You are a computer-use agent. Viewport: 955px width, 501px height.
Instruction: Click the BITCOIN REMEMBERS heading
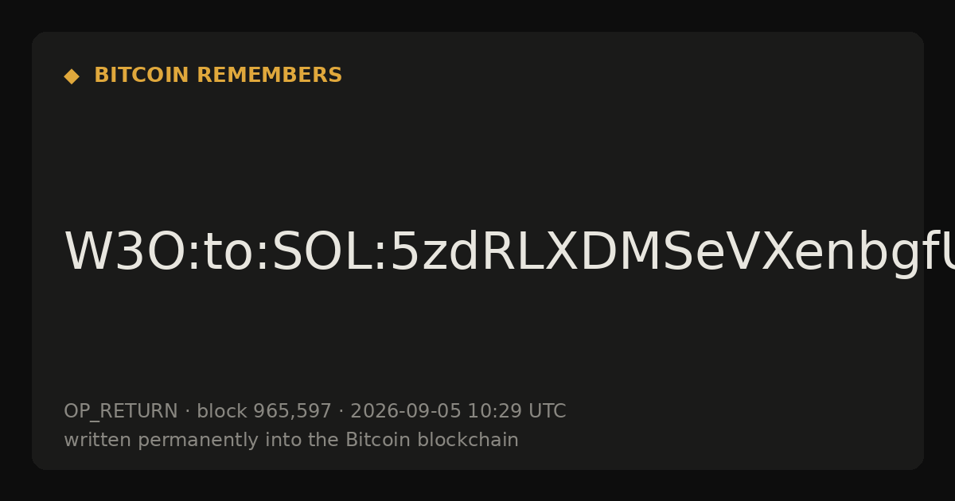click(218, 76)
